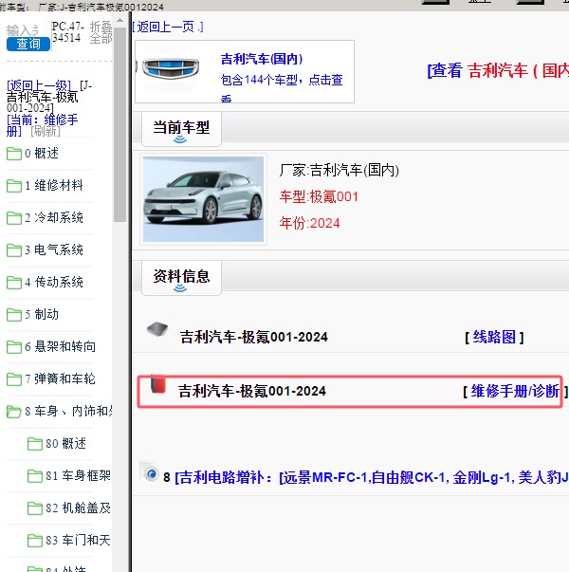
Task: Open the 线路图 wiring diagram link
Action: 494,337
